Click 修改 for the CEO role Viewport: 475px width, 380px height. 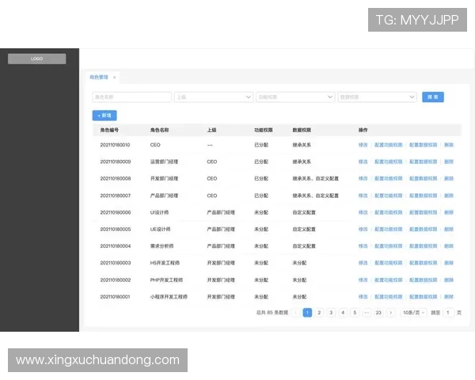[363, 145]
